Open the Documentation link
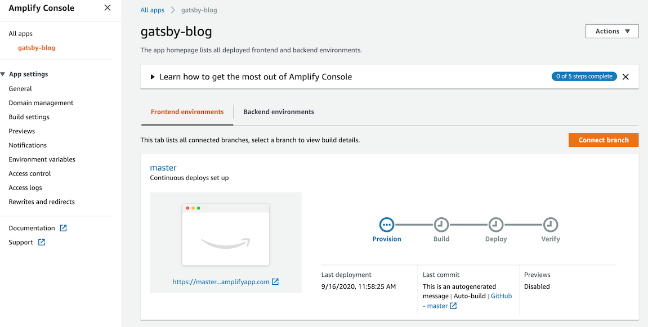This screenshot has width=648, height=327. (32, 228)
